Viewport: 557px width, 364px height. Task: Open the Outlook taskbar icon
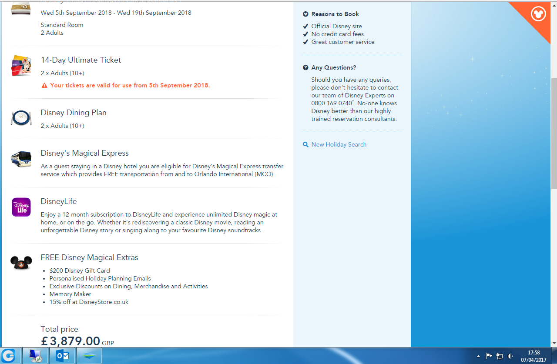tap(62, 356)
